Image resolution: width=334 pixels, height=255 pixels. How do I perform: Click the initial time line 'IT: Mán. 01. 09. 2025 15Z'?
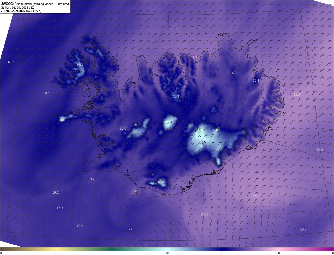[x=17, y=7]
